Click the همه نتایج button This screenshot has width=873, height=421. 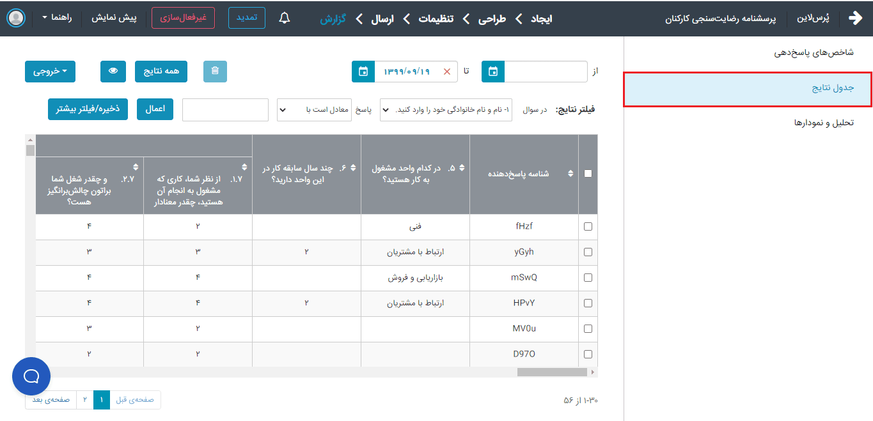tap(161, 72)
